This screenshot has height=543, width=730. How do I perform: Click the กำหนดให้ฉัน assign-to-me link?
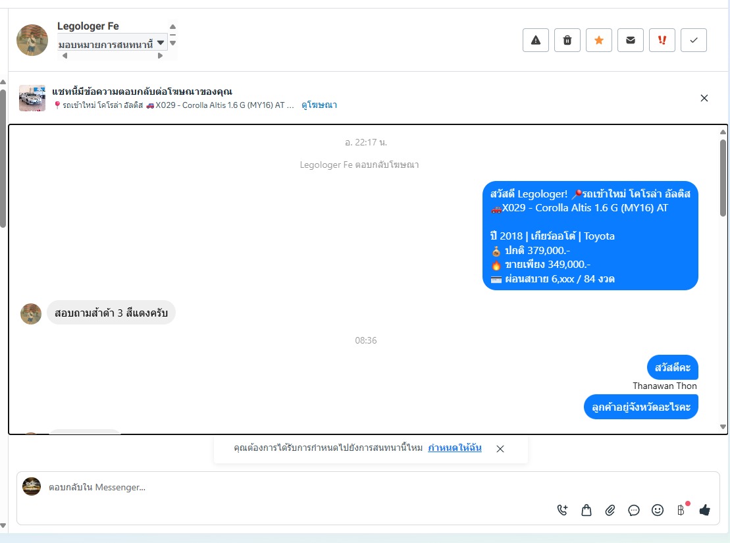coord(454,448)
